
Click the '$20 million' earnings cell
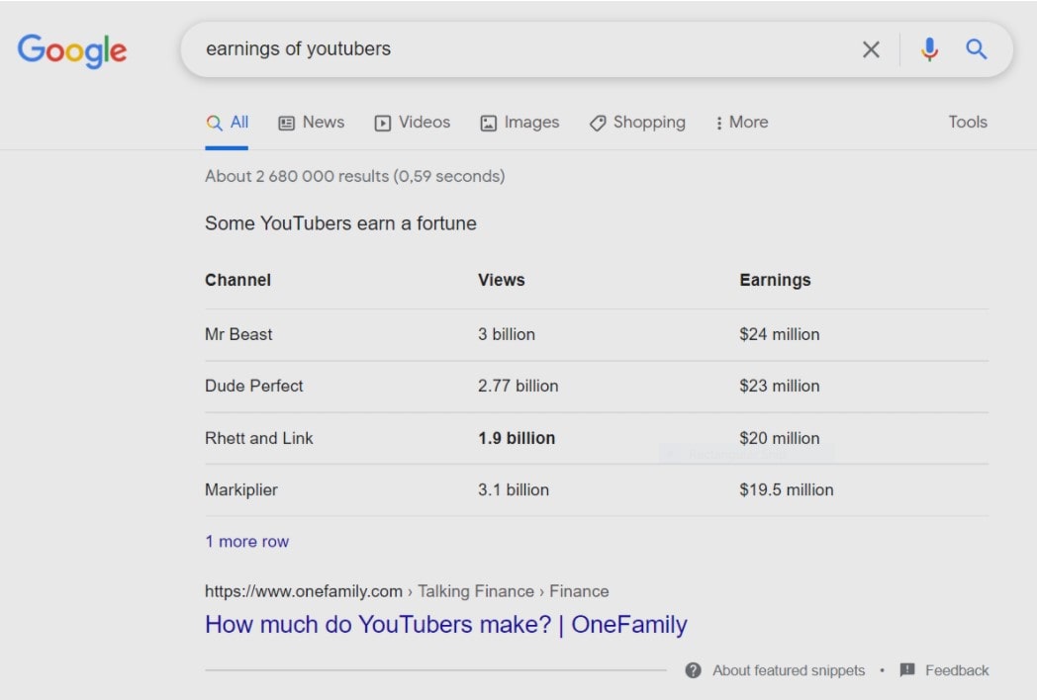pyautogui.click(x=779, y=438)
